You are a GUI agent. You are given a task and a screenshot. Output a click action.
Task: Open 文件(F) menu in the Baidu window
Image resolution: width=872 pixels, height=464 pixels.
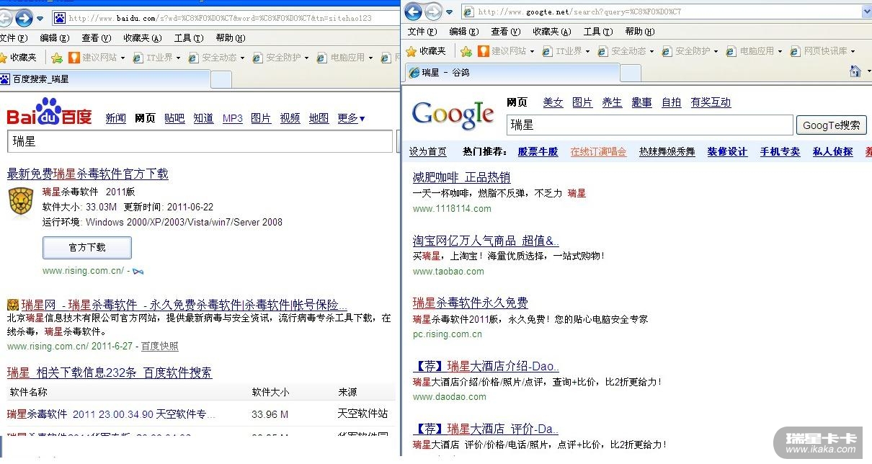point(14,38)
